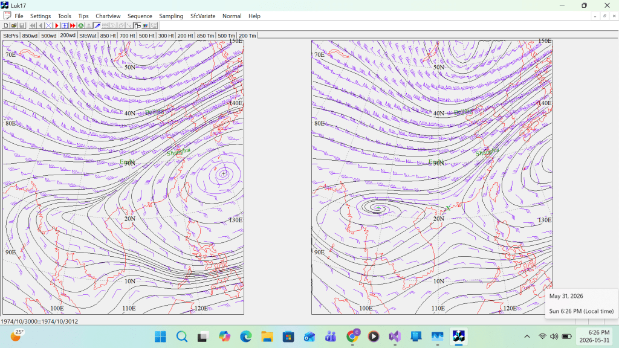Click the Shanghai label on left chart
This screenshot has width=619, height=348.
(178, 152)
